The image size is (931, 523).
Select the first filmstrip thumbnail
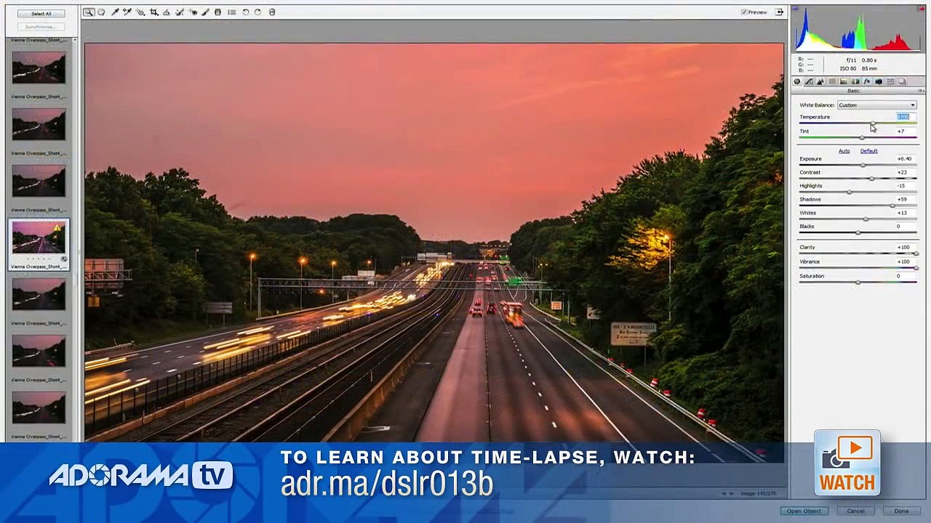click(x=39, y=68)
